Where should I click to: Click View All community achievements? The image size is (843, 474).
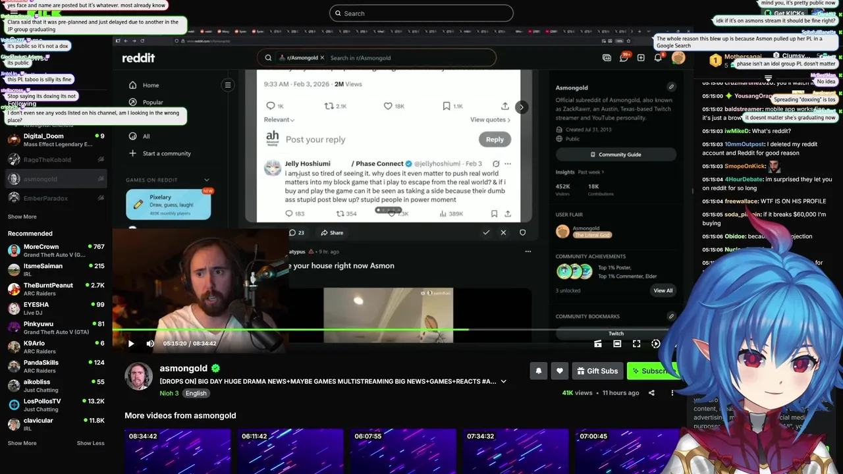(x=663, y=290)
